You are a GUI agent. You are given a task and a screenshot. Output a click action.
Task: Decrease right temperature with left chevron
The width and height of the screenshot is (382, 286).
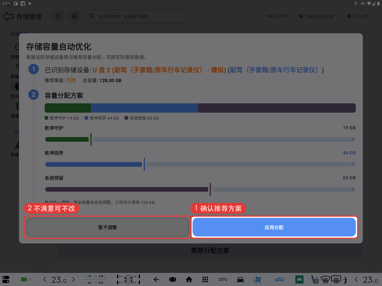click(356, 279)
